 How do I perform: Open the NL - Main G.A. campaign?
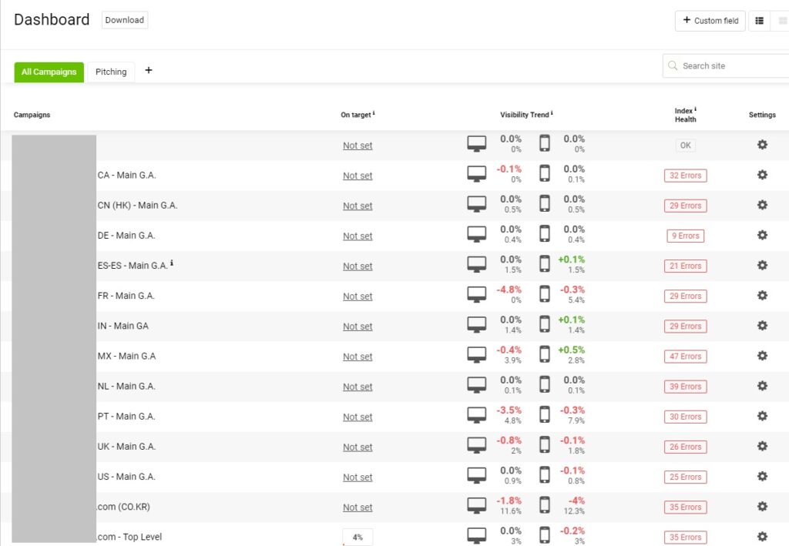126,386
